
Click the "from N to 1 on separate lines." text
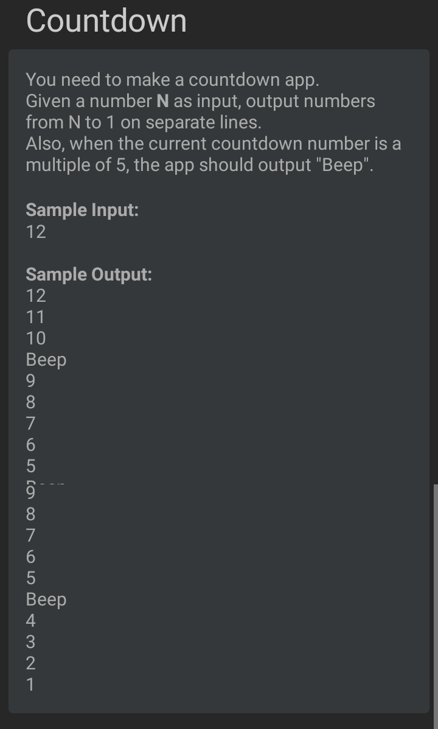pos(144,122)
